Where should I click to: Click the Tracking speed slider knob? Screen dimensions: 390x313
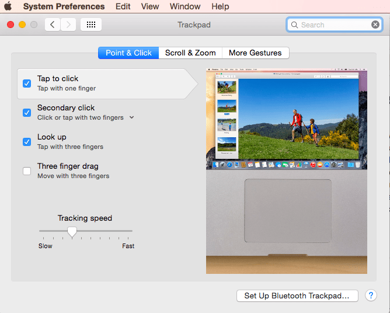click(x=72, y=232)
